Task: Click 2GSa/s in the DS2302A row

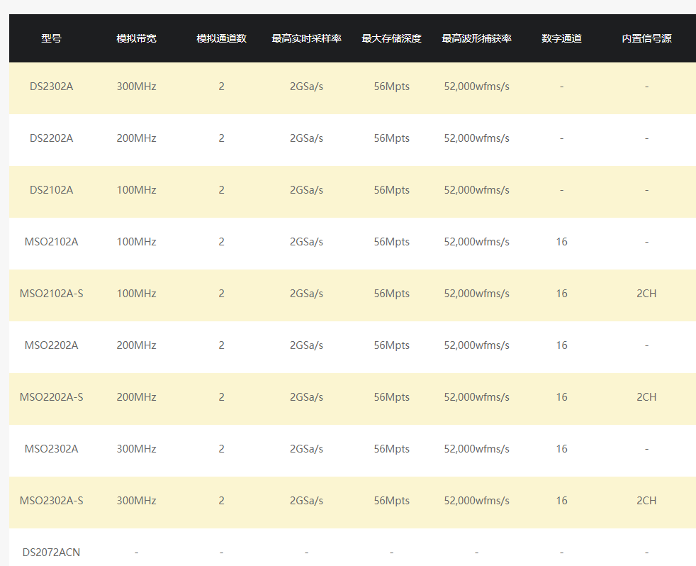Action: click(306, 87)
